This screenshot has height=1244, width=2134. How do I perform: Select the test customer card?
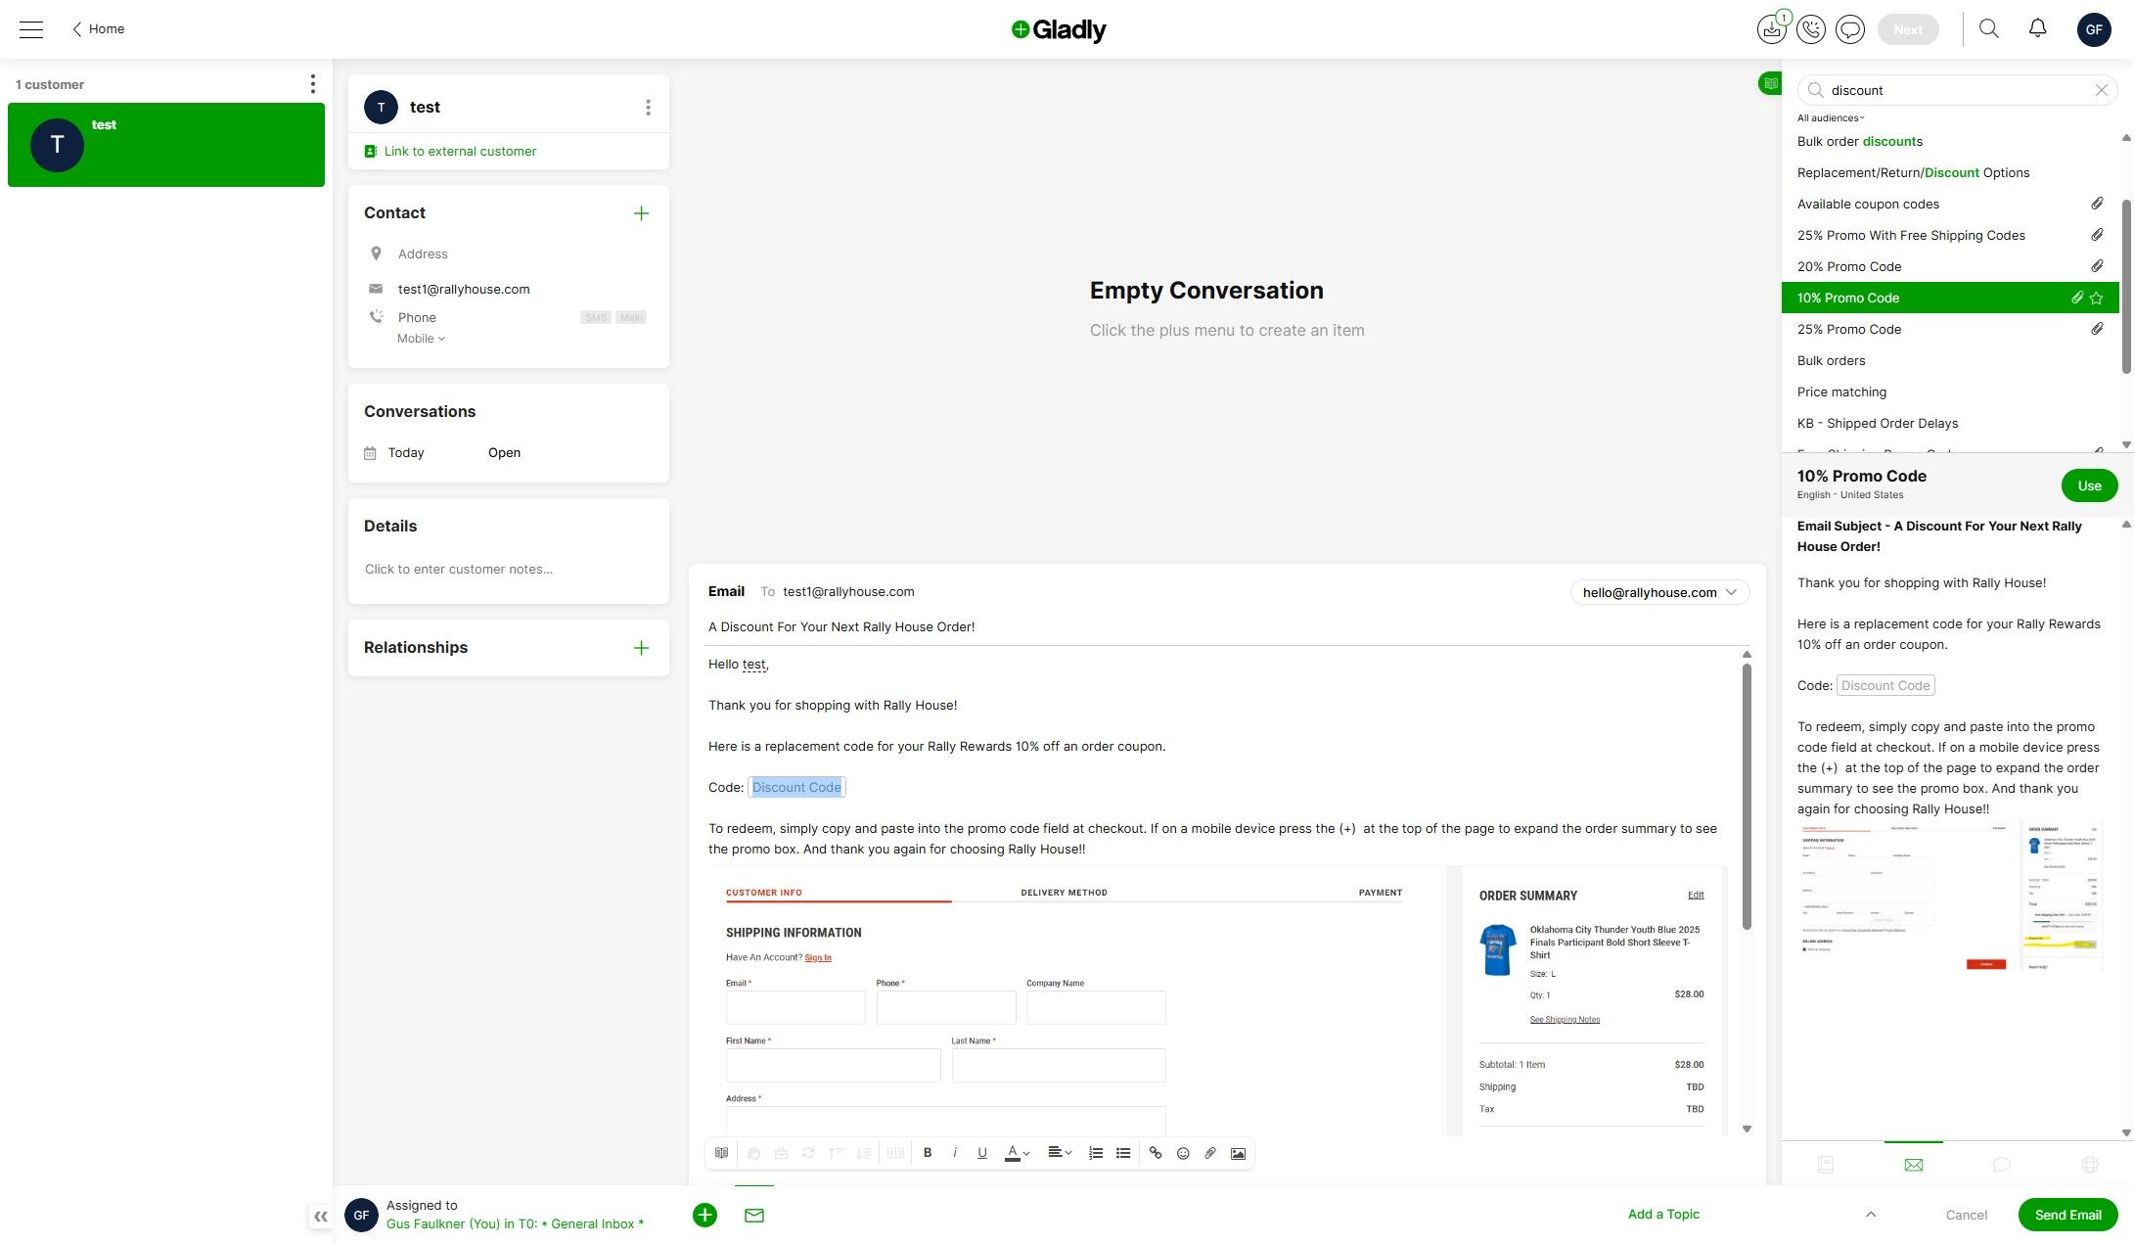coord(166,145)
